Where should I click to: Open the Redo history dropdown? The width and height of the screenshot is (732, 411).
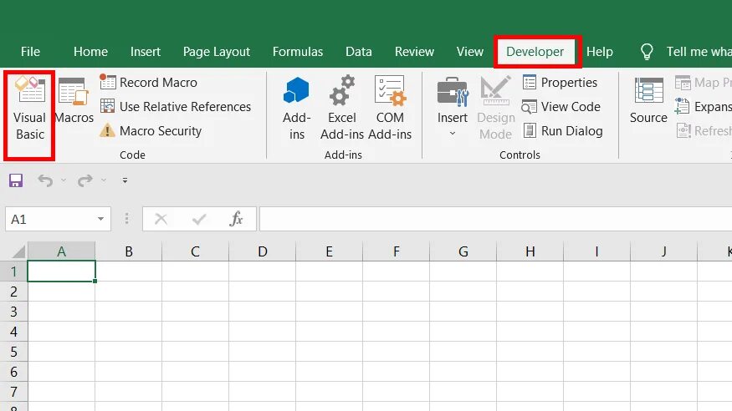click(x=104, y=180)
